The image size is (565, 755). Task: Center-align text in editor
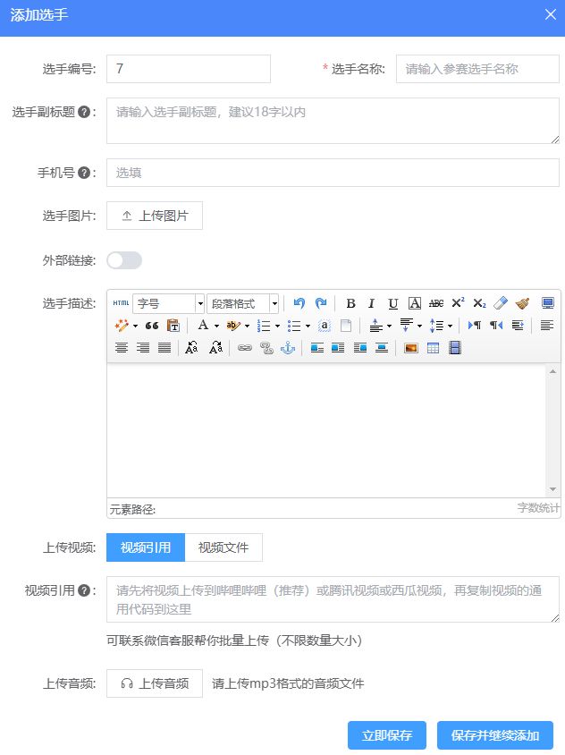pyautogui.click(x=122, y=348)
